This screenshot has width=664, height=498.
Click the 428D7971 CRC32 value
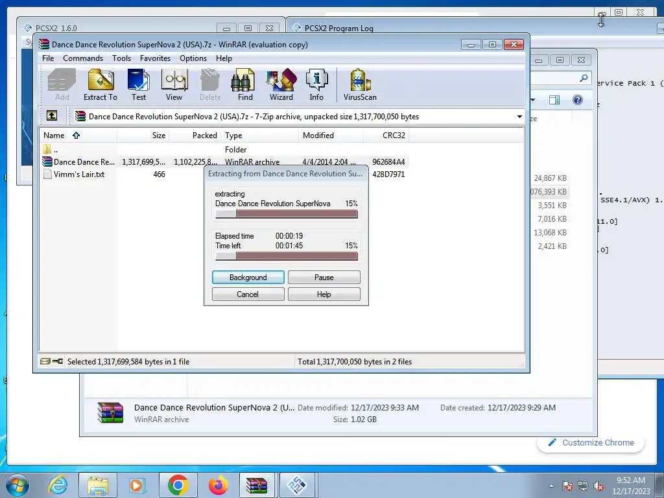(388, 174)
